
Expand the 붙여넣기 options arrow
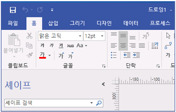tap(14, 57)
